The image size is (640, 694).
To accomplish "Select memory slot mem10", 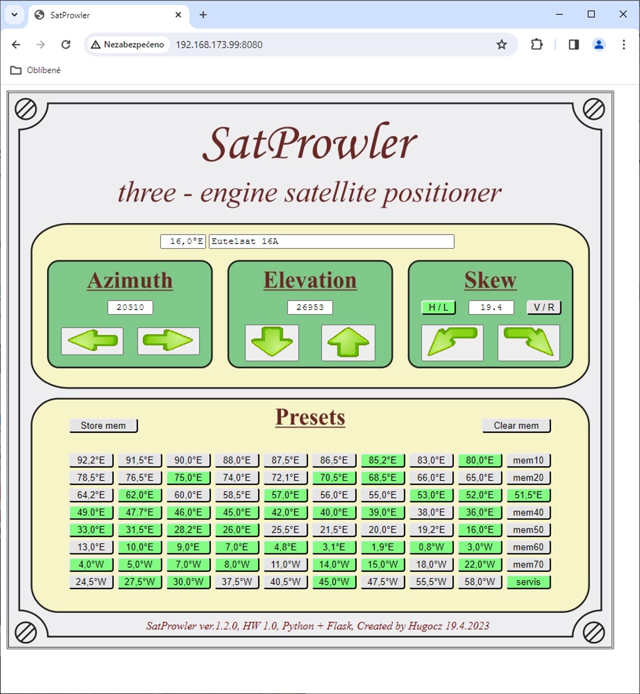I will pyautogui.click(x=528, y=460).
